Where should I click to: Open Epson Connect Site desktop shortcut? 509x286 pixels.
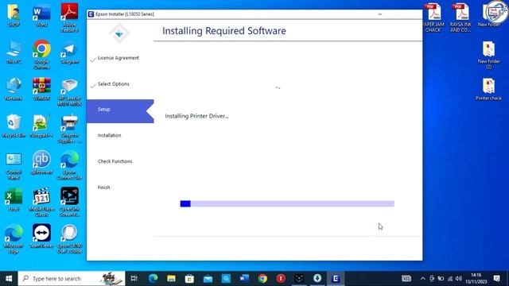[69, 166]
